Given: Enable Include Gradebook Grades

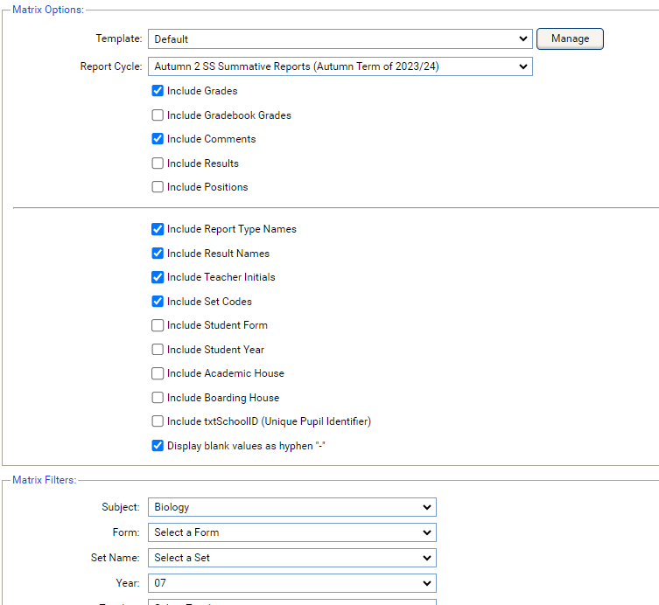Looking at the screenshot, I should point(158,115).
